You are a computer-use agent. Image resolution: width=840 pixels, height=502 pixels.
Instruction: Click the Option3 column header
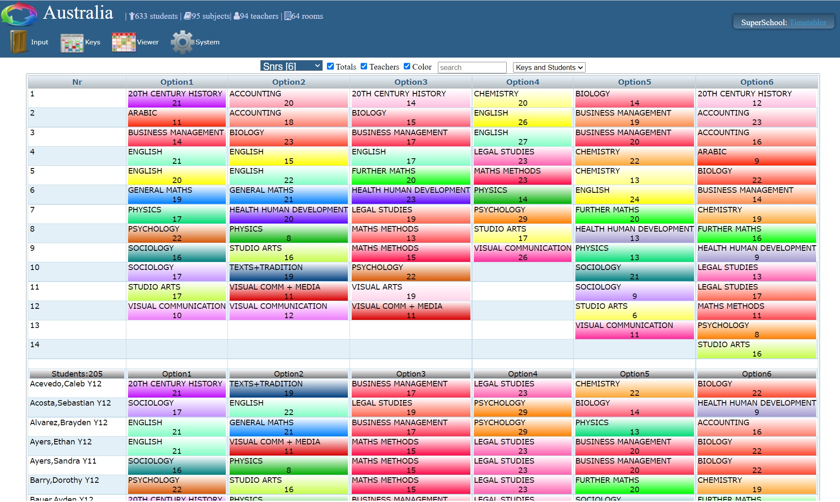[x=411, y=82]
